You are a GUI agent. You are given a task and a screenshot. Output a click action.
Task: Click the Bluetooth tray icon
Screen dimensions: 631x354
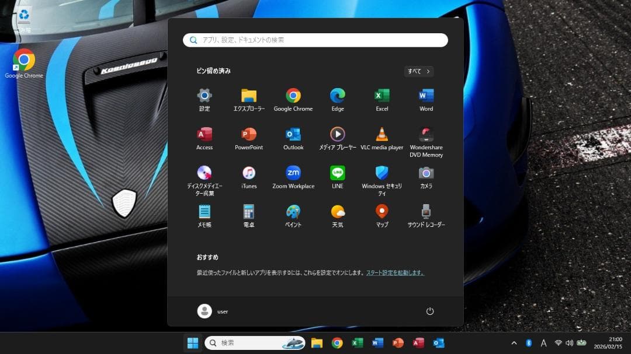pyautogui.click(x=529, y=343)
